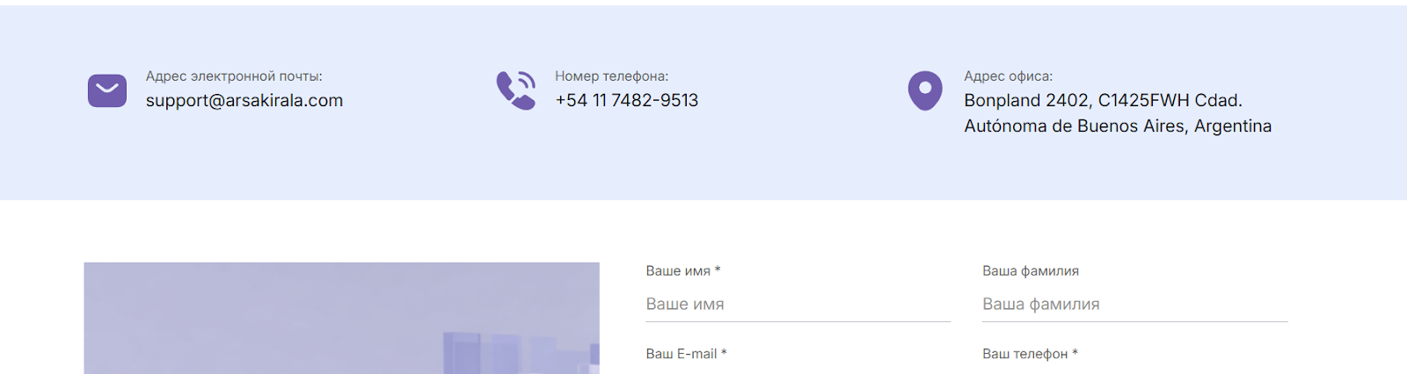Click the 'Ваш телефон *' field label
Viewport: 1407px width, 374px height.
coord(1031,354)
